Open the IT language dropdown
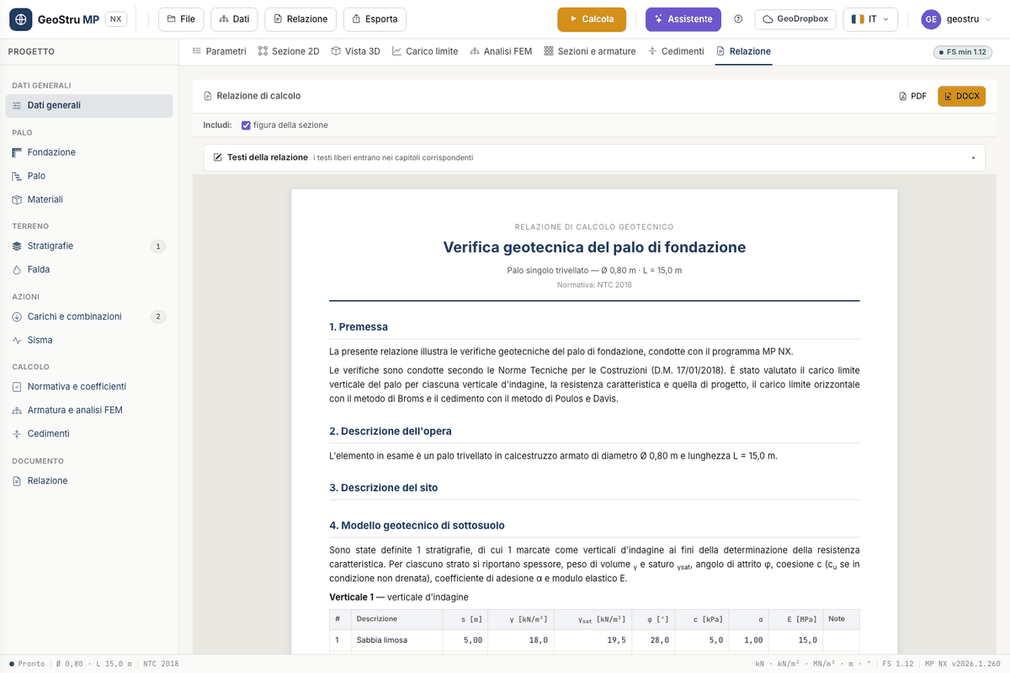This screenshot has height=673, width=1010. (x=870, y=19)
